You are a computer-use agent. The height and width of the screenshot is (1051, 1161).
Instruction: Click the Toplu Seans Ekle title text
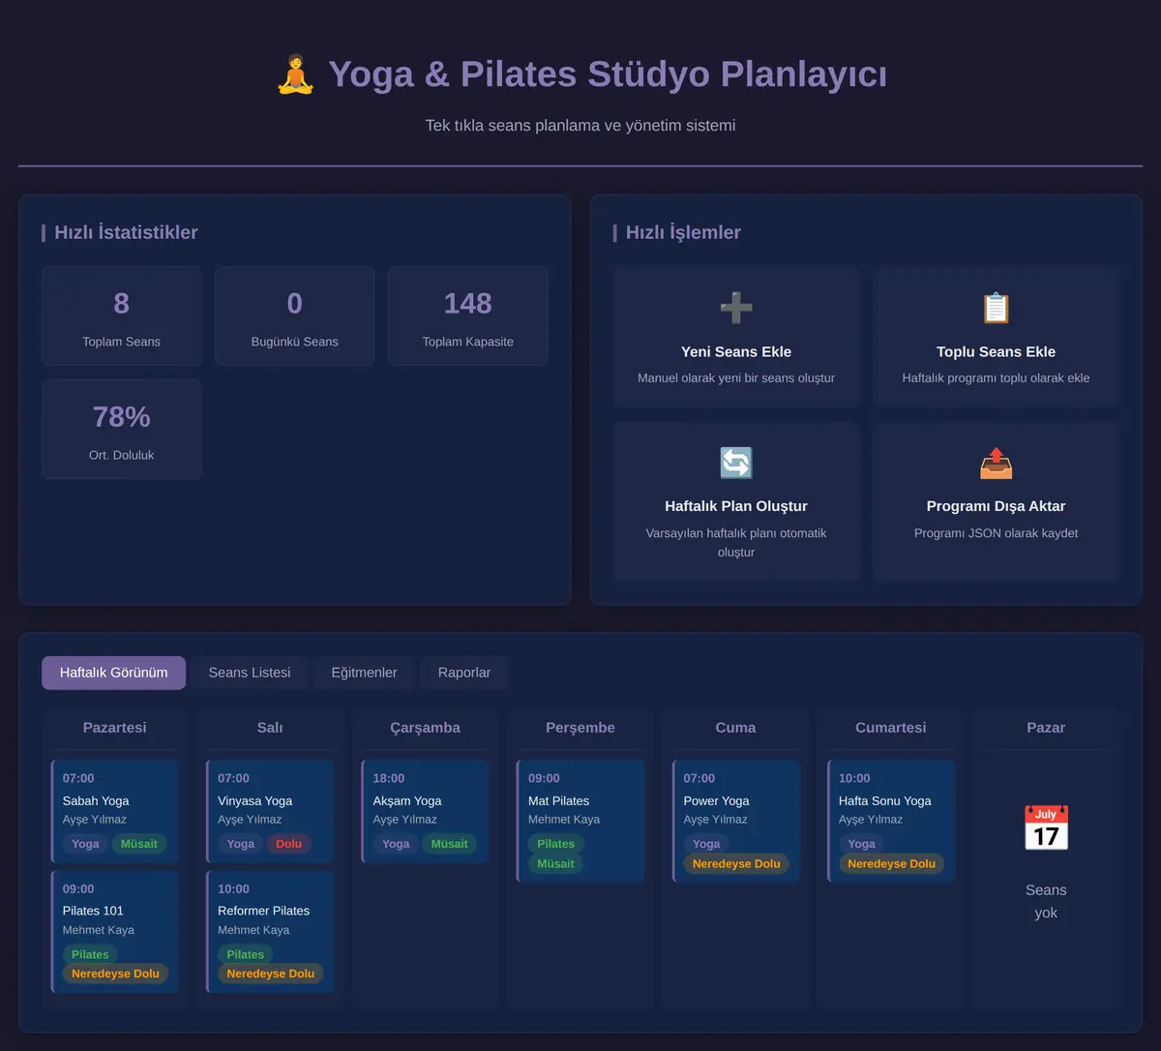click(x=996, y=352)
